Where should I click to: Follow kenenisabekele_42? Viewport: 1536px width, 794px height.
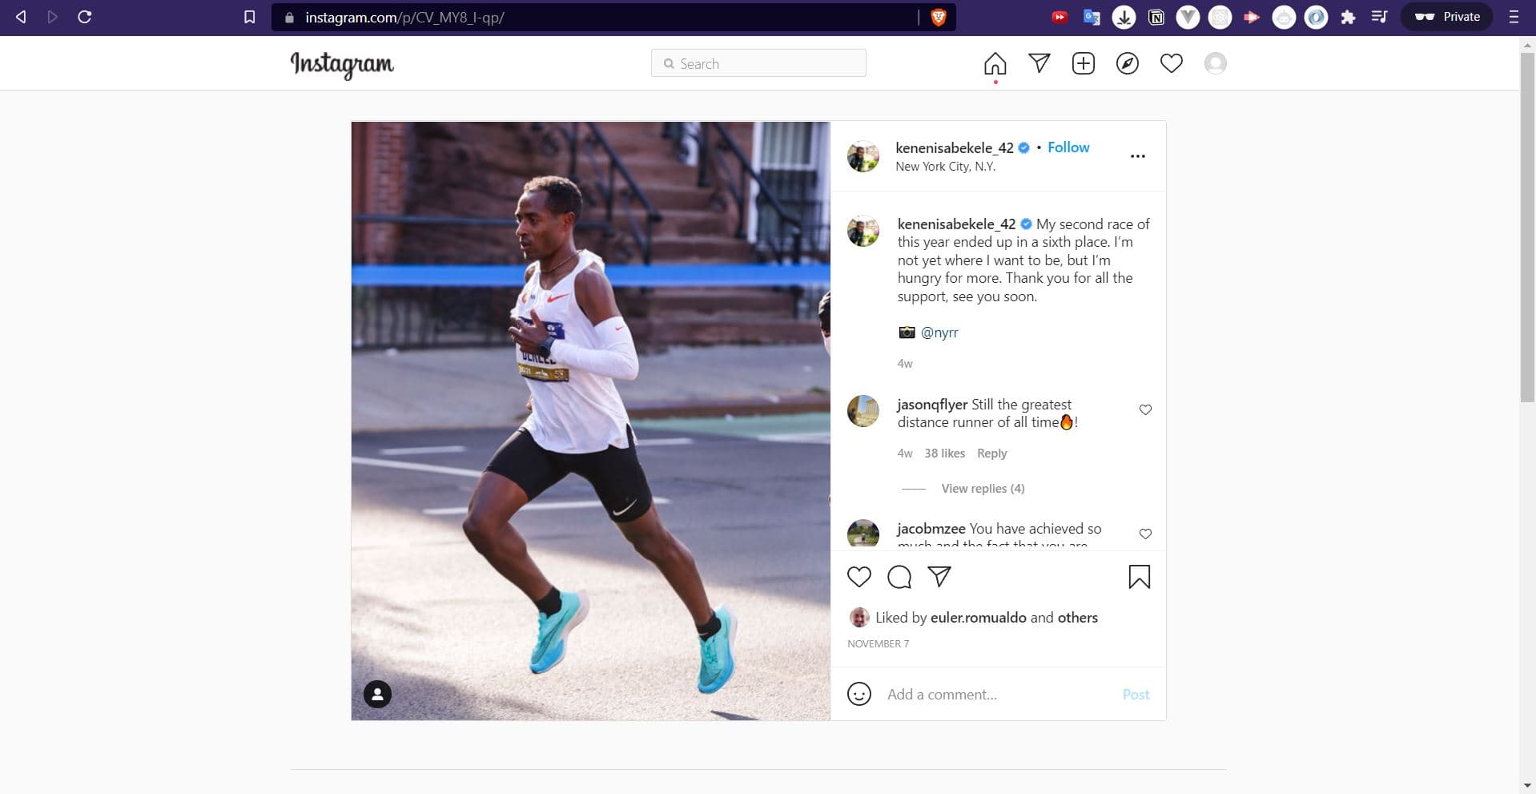point(1068,147)
